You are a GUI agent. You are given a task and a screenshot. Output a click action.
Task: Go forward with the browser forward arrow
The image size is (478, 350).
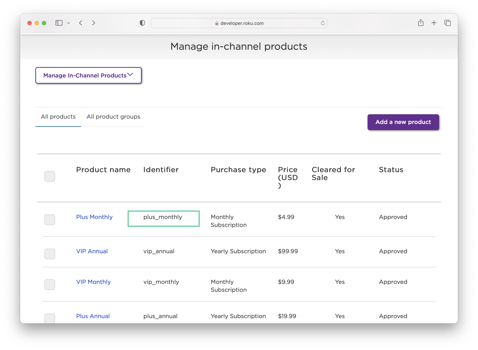tap(93, 23)
